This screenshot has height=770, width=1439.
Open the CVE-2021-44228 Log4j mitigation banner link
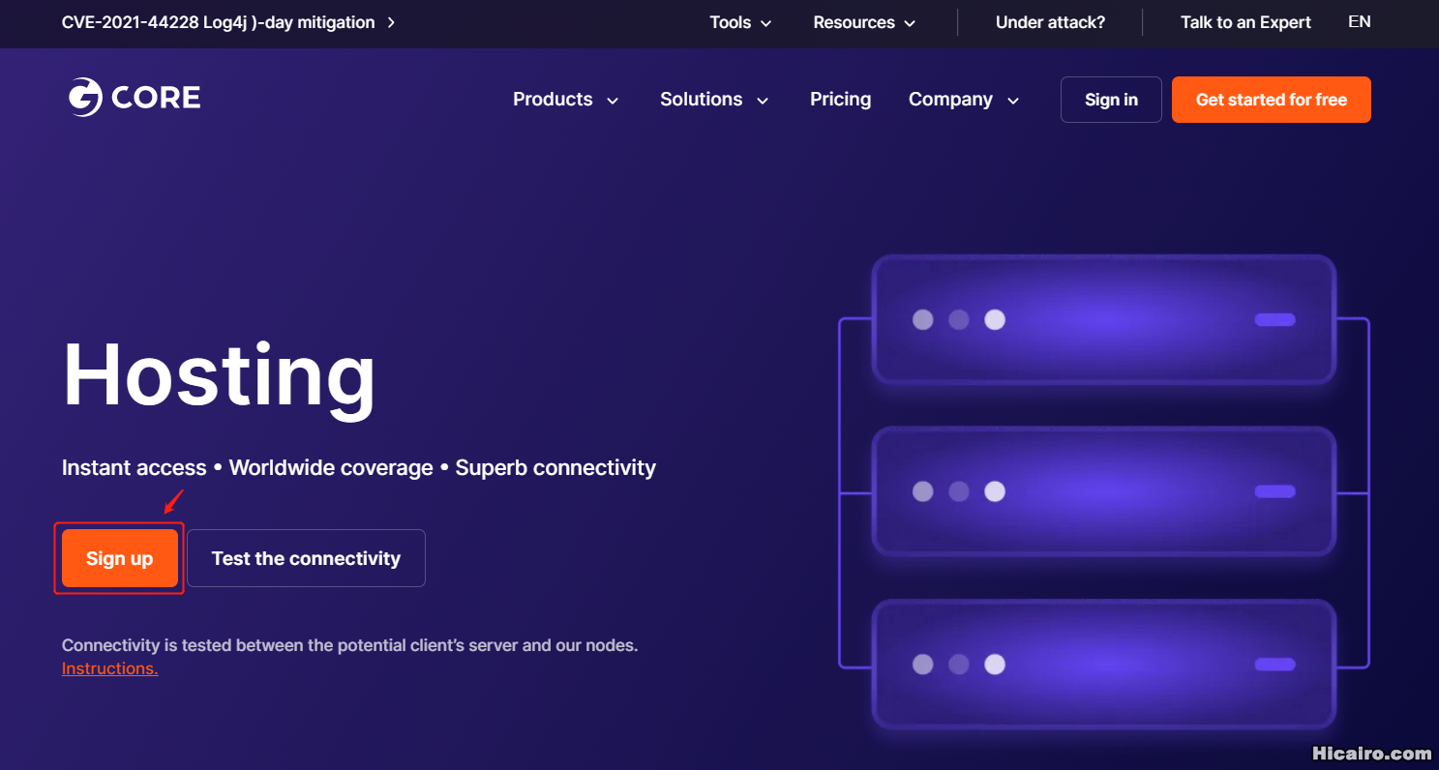(x=218, y=22)
